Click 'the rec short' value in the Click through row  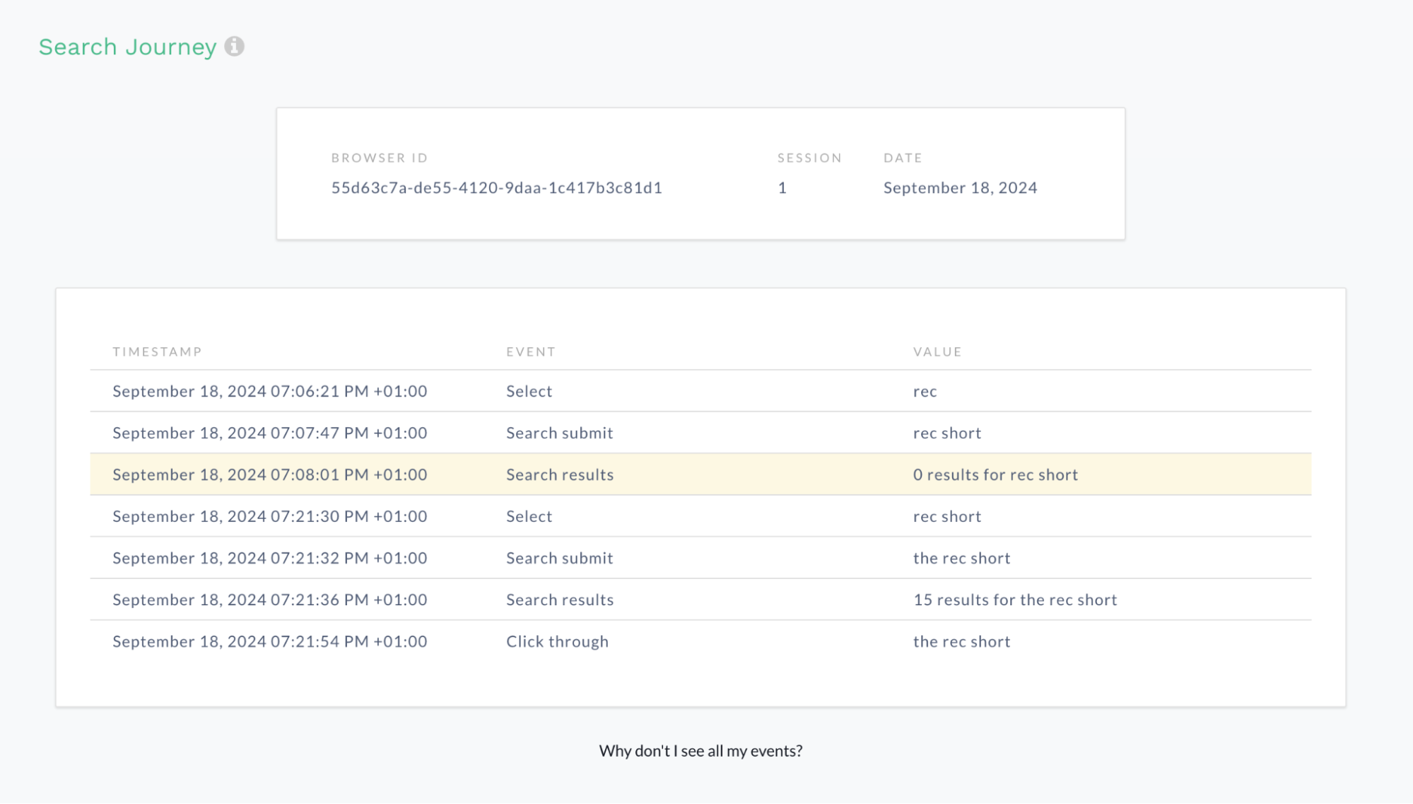click(961, 642)
